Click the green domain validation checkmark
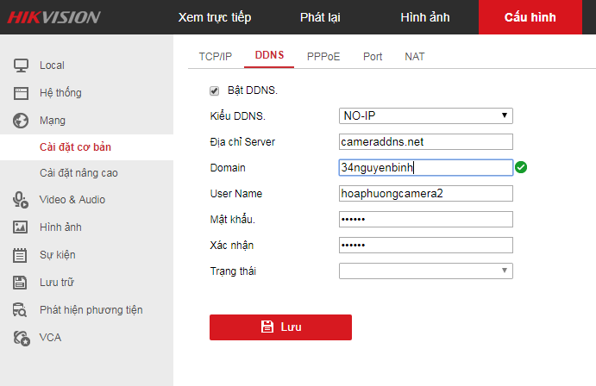 [521, 167]
